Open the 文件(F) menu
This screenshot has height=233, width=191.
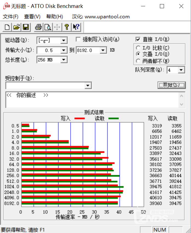click(11, 17)
